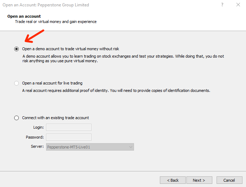The height and width of the screenshot is (187, 246).
Task: Click the bold Open an account heading
Action: pos(24,16)
